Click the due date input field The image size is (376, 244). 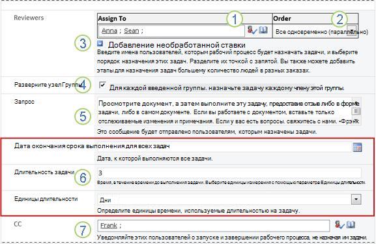click(224, 147)
